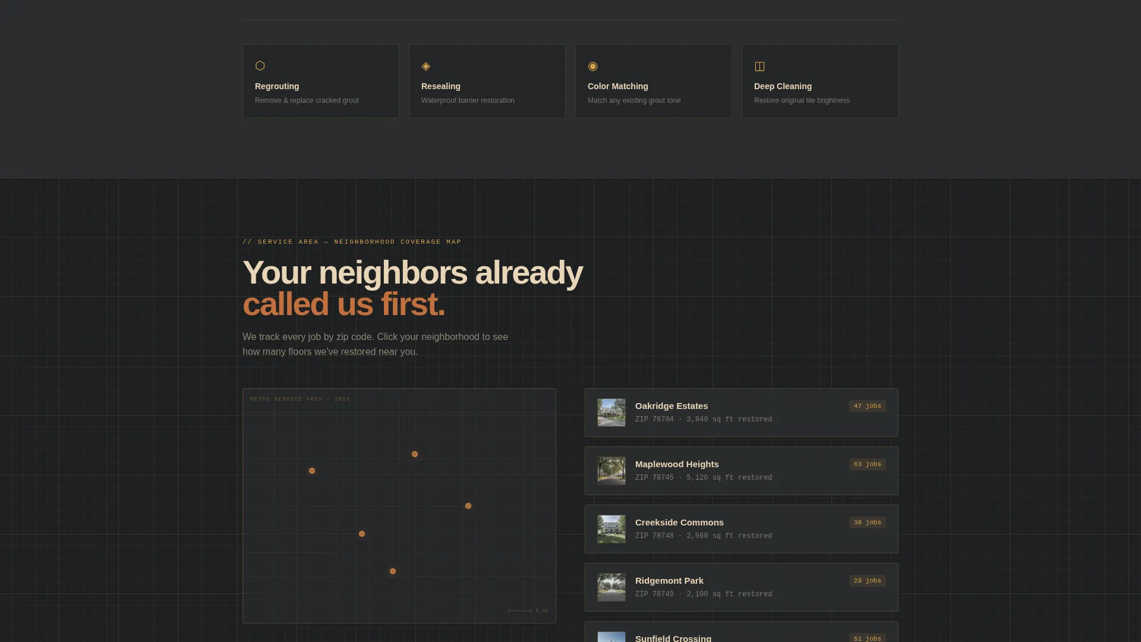Screen dimensions: 1141x642
Task: Open the Regrouting service card title
Action: [x=277, y=86]
